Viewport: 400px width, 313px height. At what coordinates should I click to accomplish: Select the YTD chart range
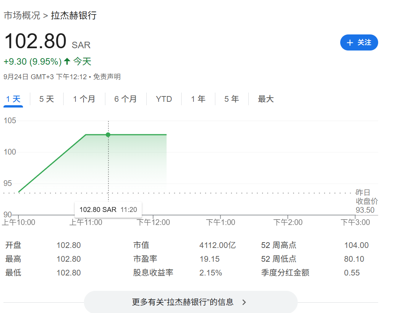coord(164,99)
